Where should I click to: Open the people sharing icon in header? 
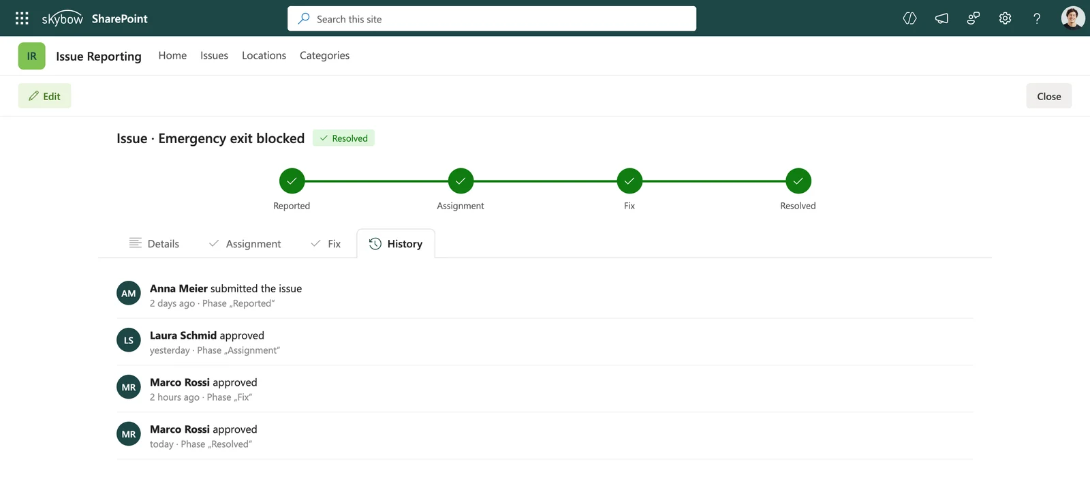(974, 18)
